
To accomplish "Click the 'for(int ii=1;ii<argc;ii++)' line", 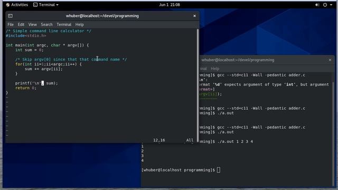I will pos(49,64).
